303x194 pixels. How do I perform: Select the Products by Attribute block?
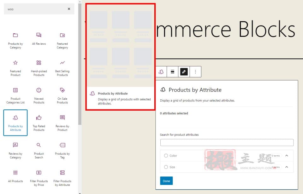click(x=15, y=123)
